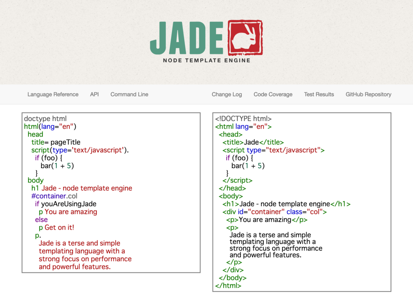Click 'bar(1 + 5)' in HTML output

click(248, 166)
